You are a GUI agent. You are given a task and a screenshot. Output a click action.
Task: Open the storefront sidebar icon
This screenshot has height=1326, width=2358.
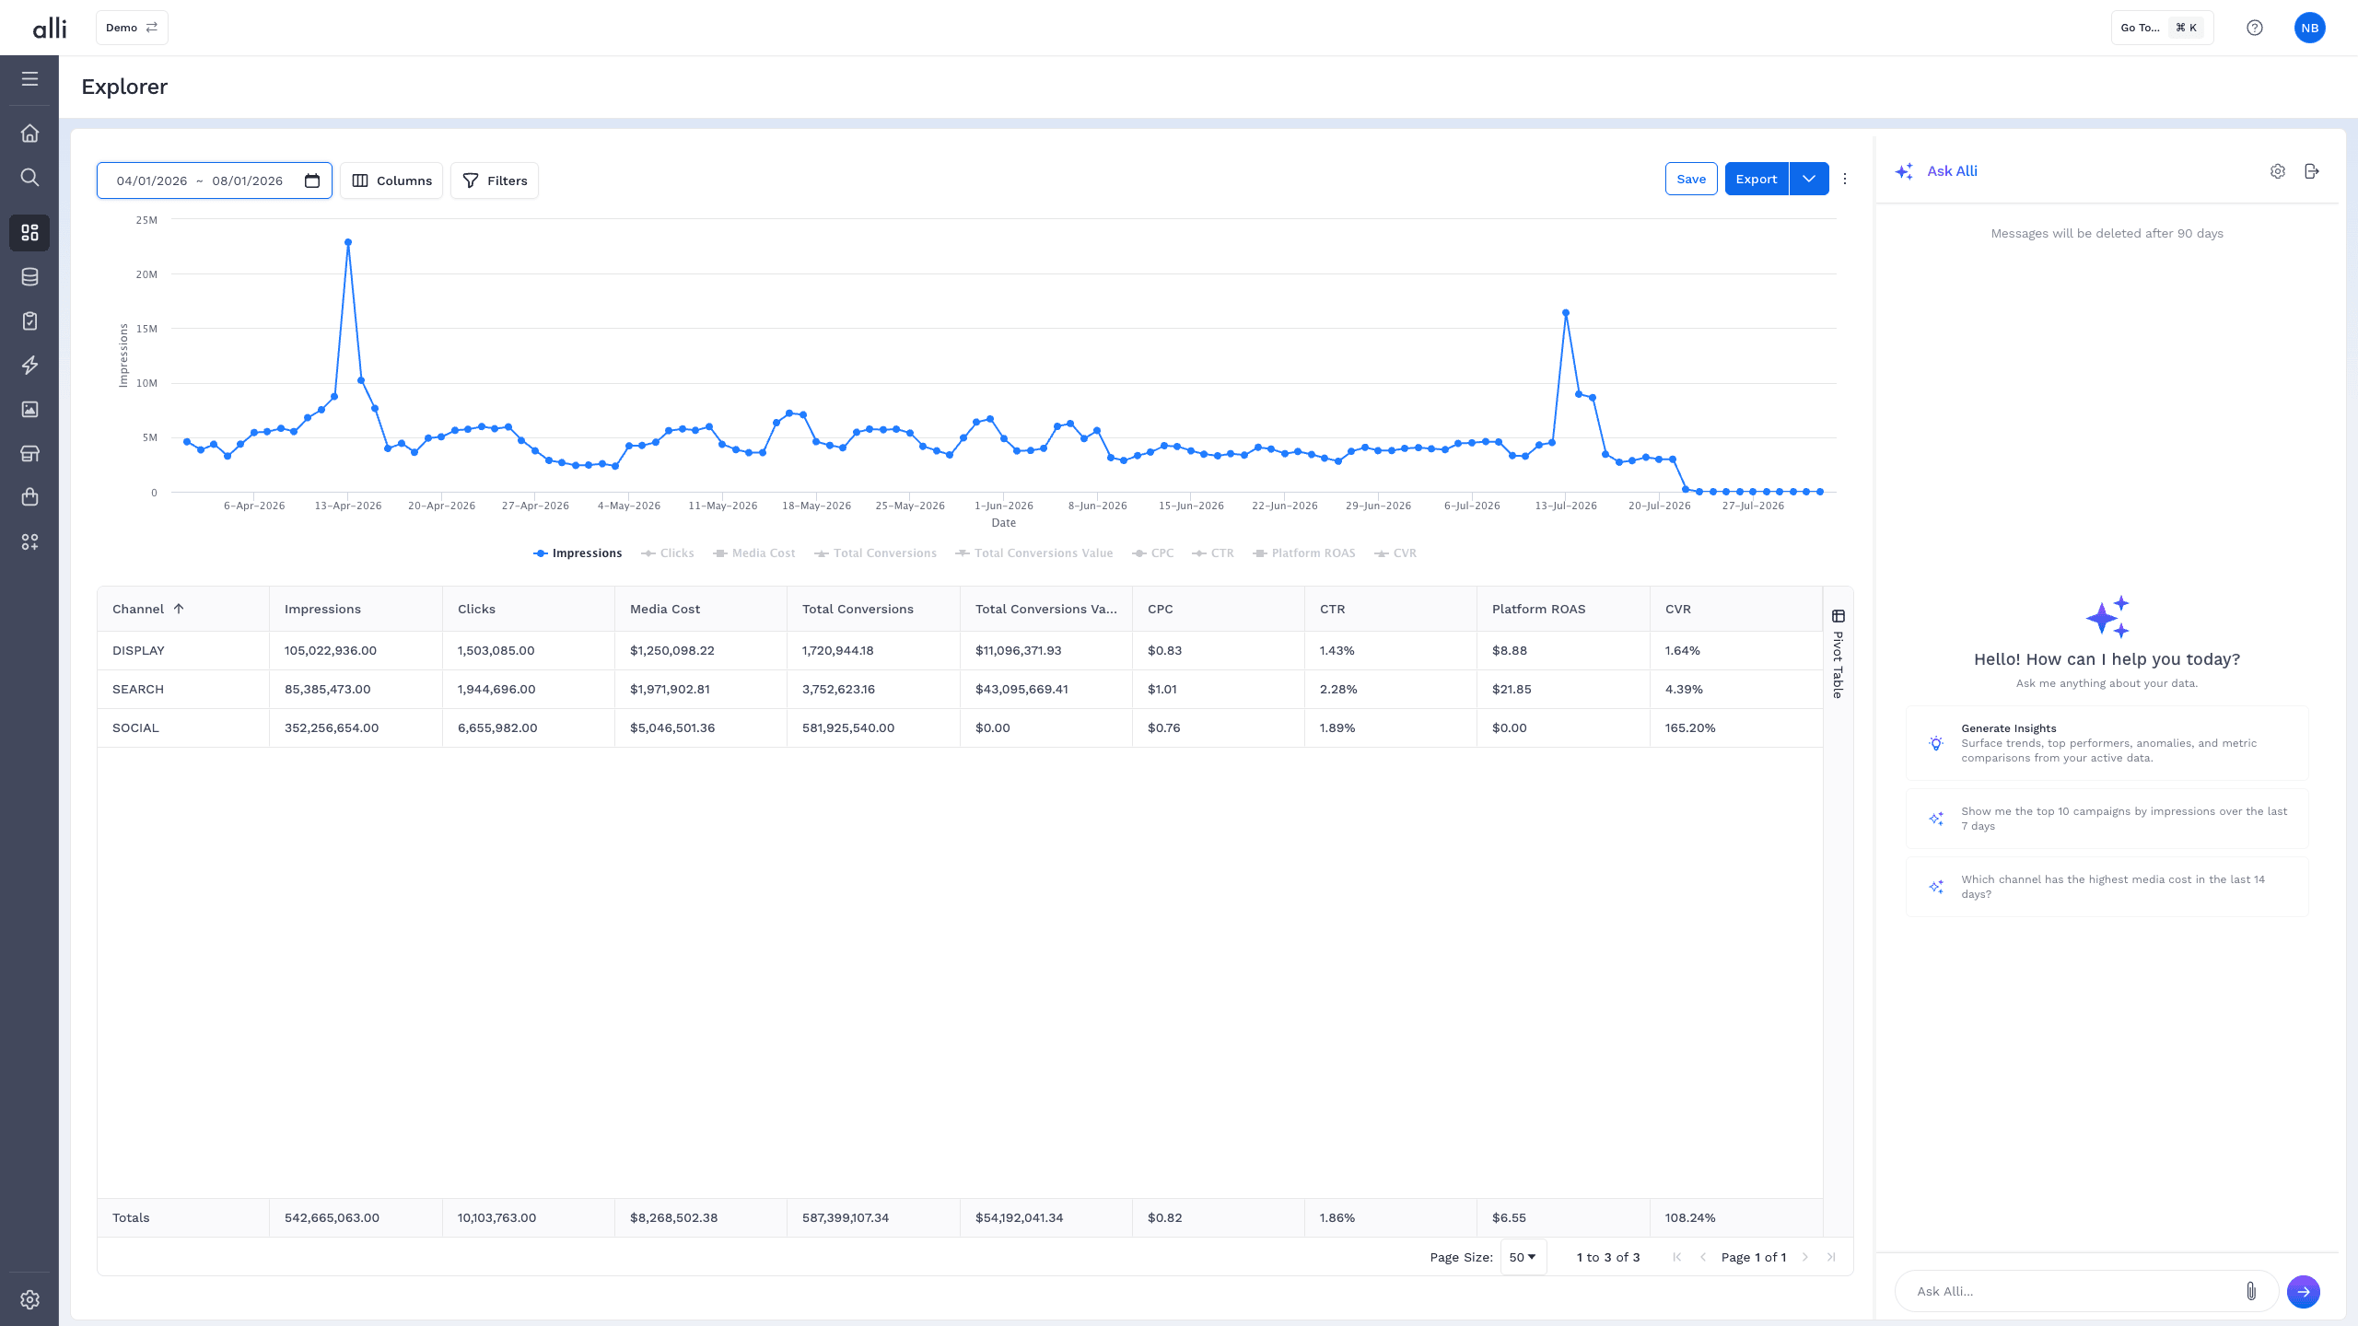(29, 454)
